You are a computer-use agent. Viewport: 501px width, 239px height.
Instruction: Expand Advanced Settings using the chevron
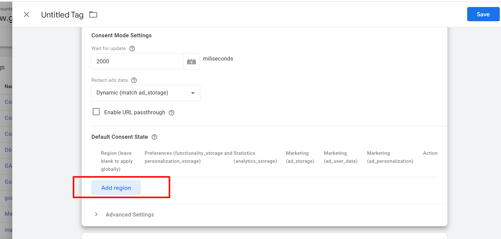(x=96, y=214)
